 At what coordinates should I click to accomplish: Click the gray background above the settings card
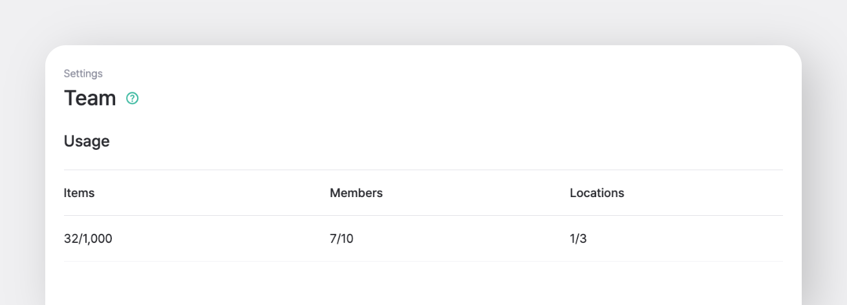423,23
